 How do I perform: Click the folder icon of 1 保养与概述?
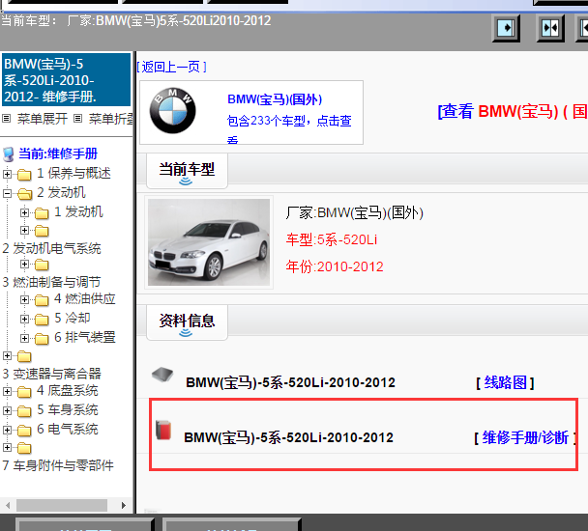tap(24, 174)
